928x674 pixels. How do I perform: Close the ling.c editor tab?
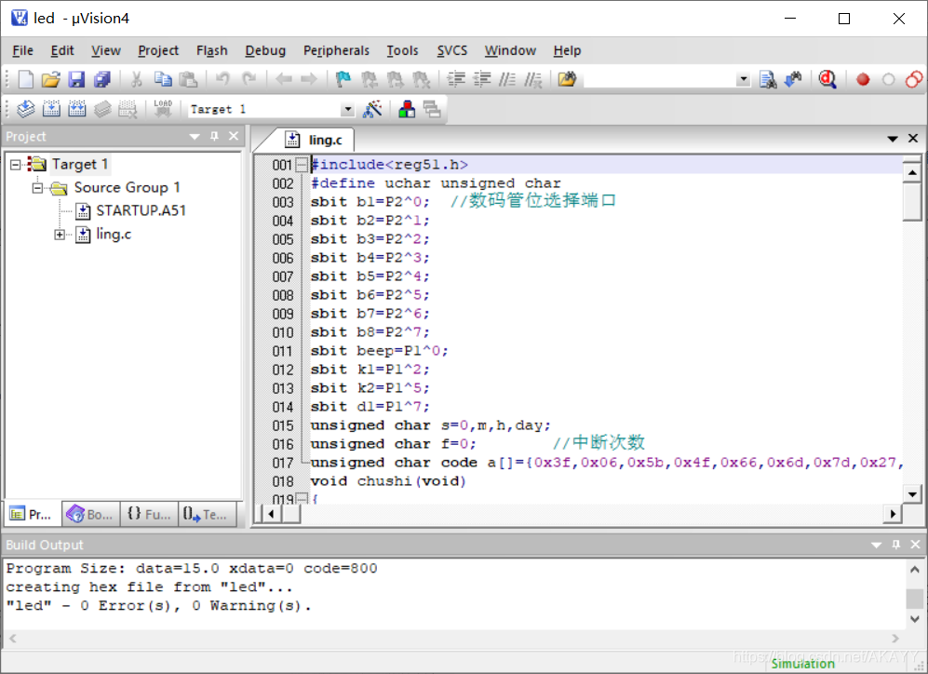[x=913, y=138]
